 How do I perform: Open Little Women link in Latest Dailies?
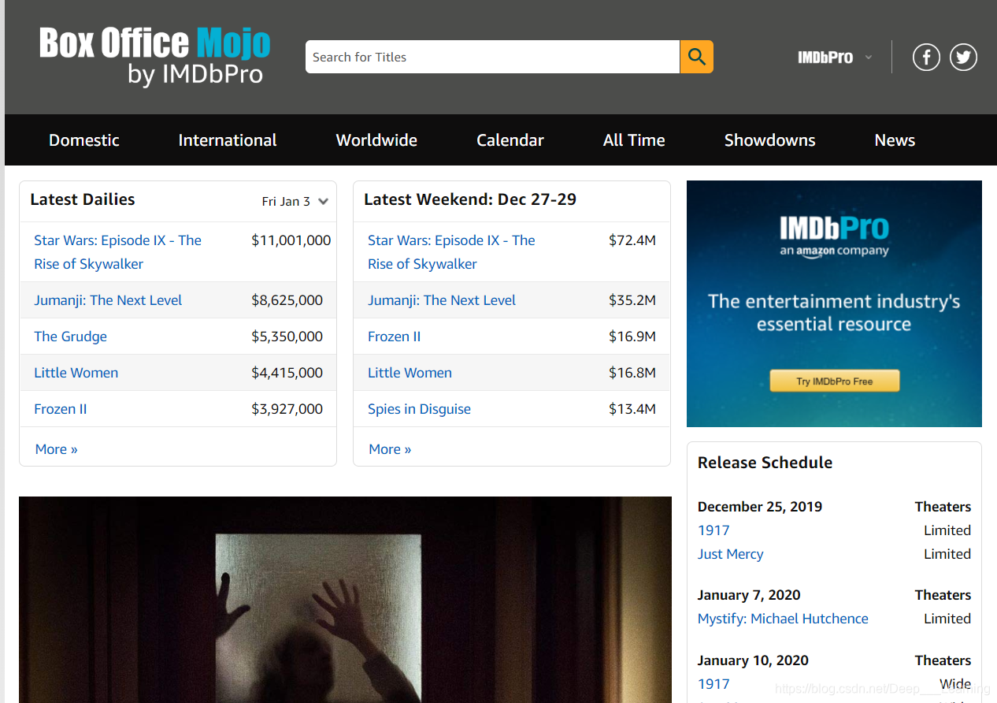pyautogui.click(x=76, y=373)
